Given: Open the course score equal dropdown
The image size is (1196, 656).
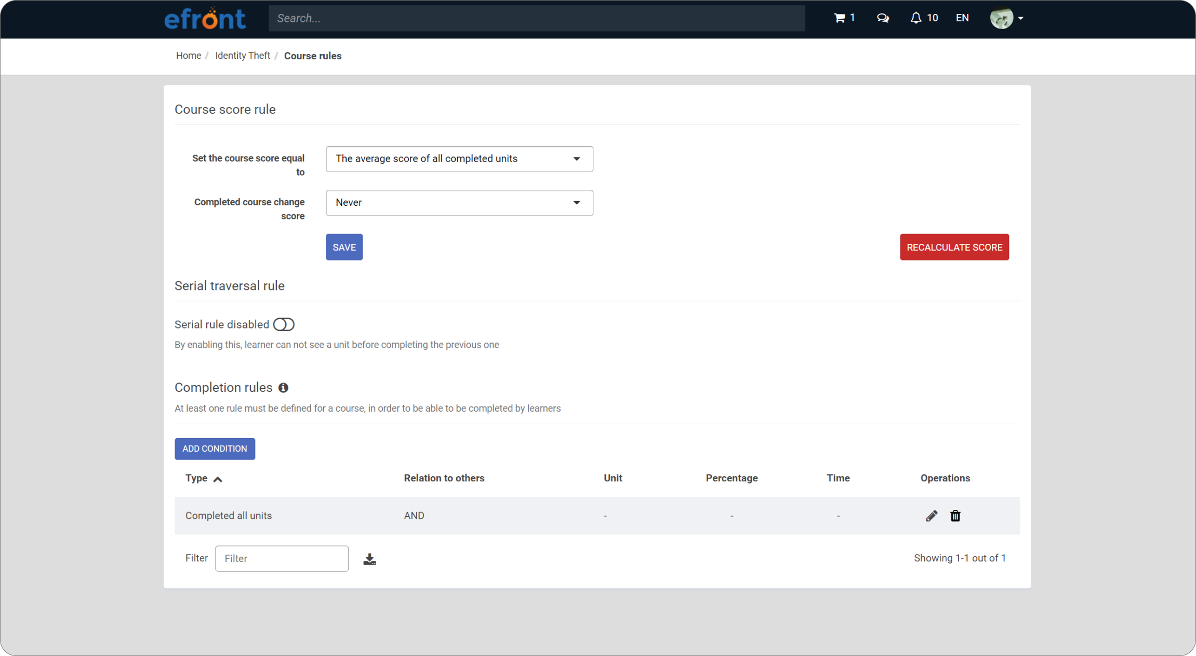Looking at the screenshot, I should click(459, 159).
